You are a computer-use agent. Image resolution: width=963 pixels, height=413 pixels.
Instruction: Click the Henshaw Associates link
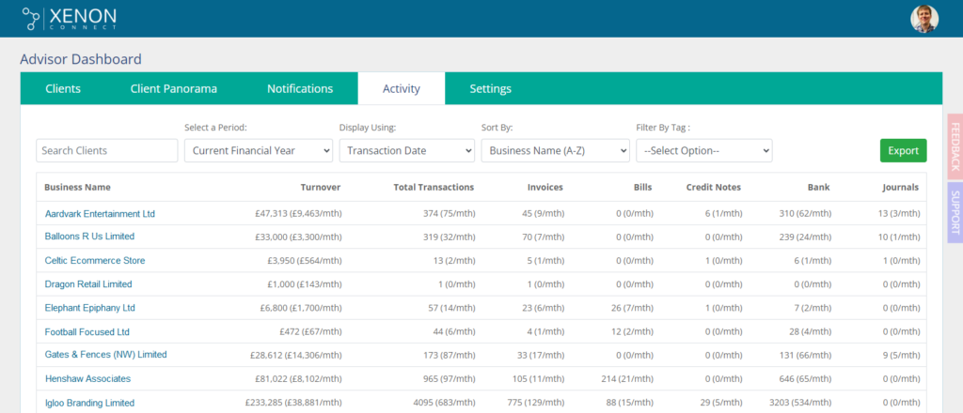coord(87,378)
